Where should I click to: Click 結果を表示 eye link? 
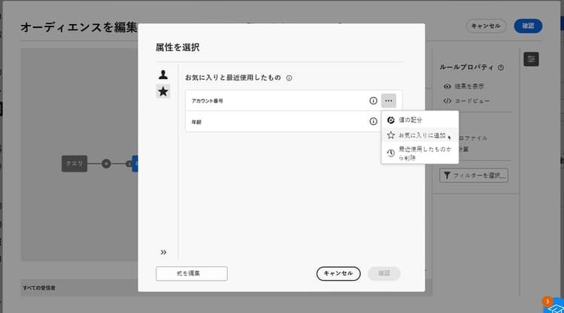pyautogui.click(x=464, y=87)
